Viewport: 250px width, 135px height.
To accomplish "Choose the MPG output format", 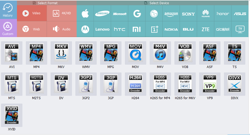I will [111, 53].
